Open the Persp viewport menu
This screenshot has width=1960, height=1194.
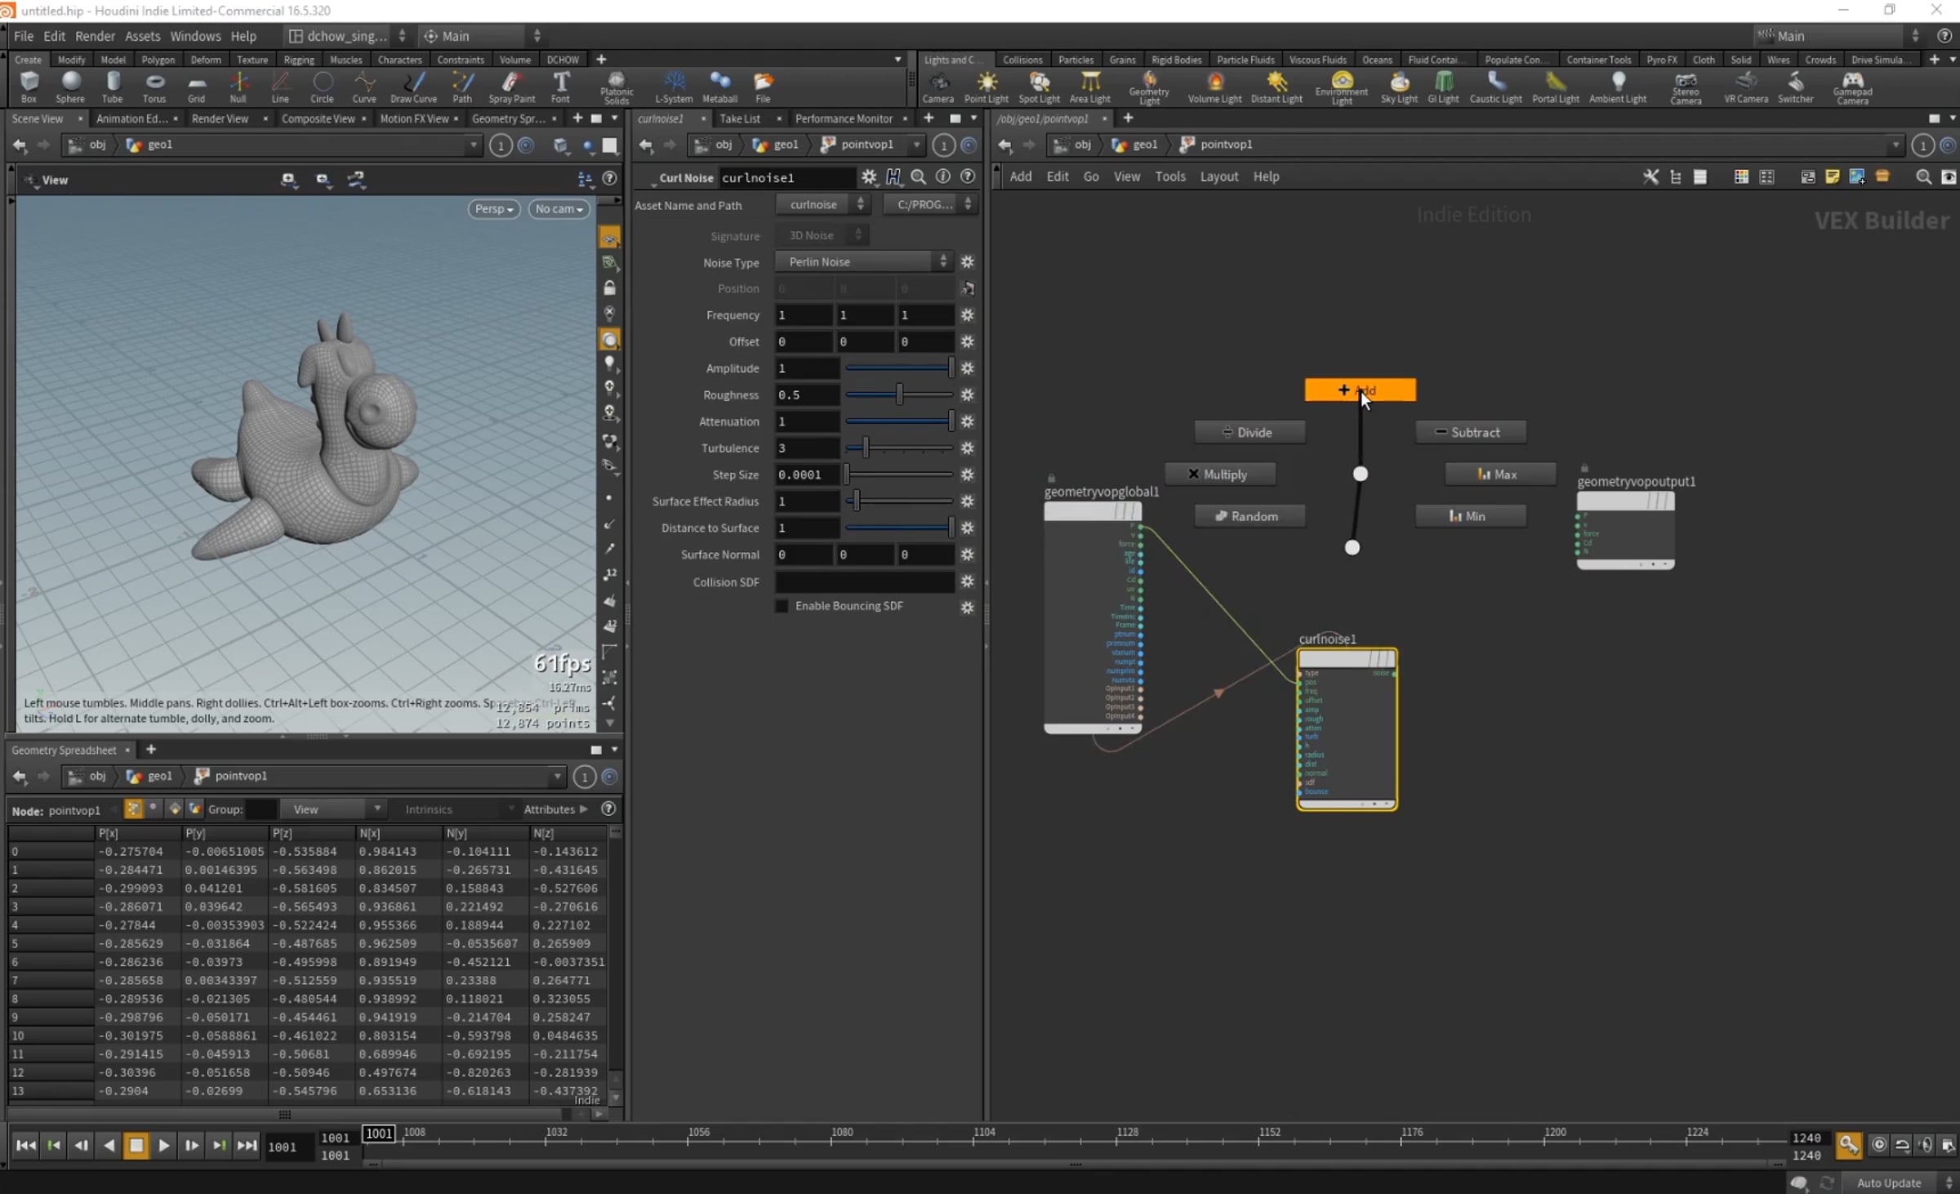coord(493,209)
